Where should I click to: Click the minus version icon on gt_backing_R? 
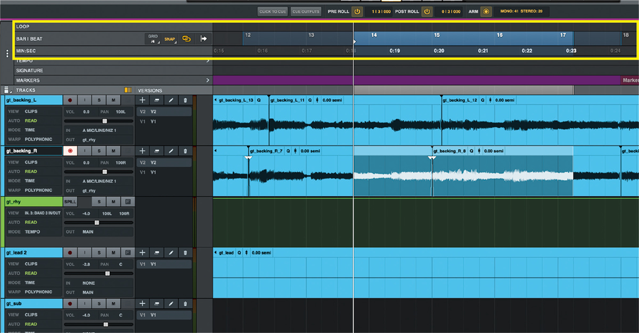pos(157,151)
